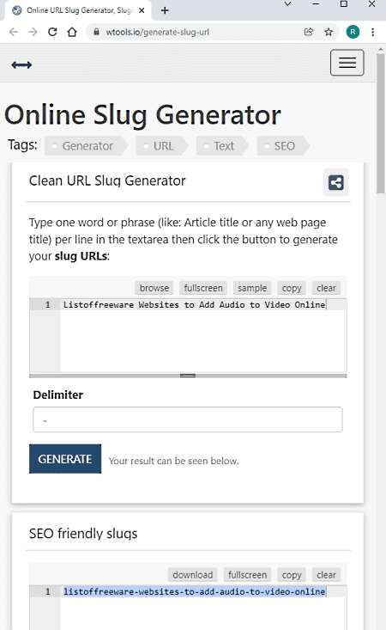
Task: Click the GENERATE button
Action: pos(65,459)
